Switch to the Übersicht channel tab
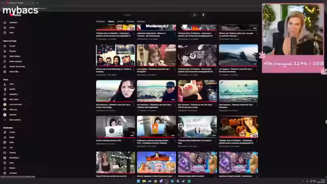327x184 pixels. point(100,21)
